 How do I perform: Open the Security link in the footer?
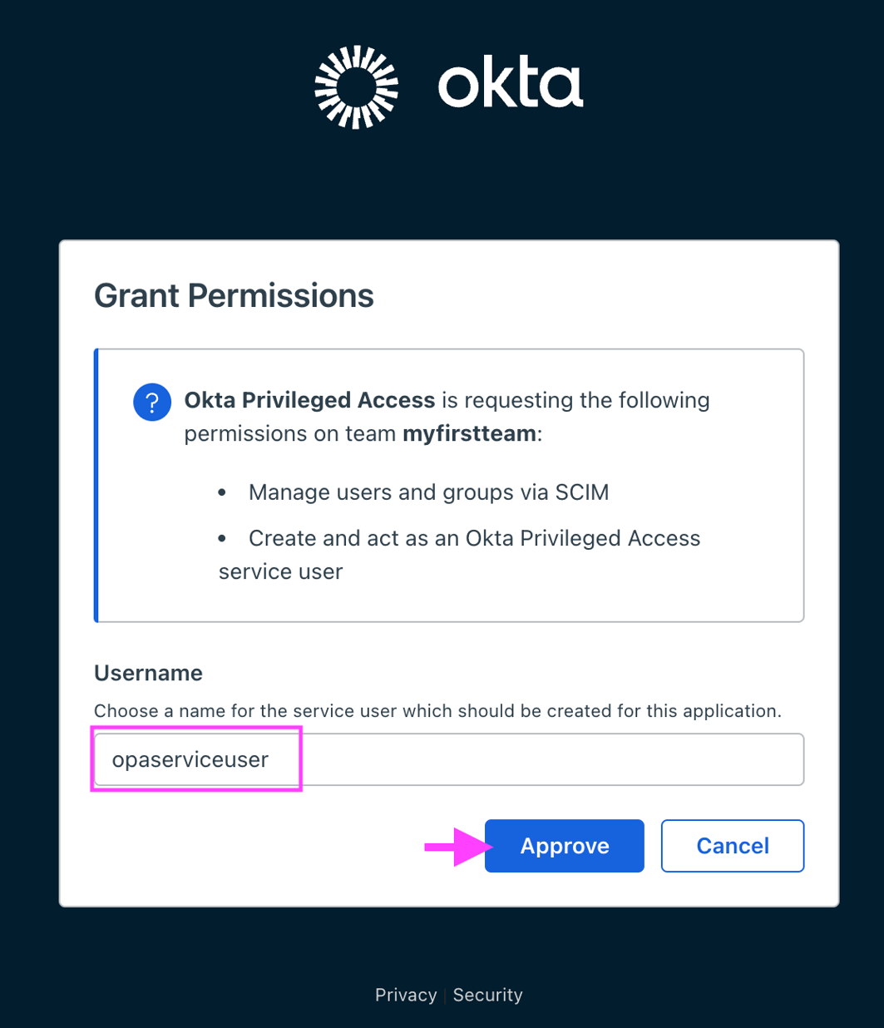pyautogui.click(x=487, y=995)
